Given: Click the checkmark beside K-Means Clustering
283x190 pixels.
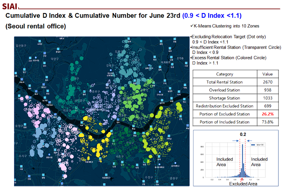Looking at the screenshot, I should tap(191, 26).
